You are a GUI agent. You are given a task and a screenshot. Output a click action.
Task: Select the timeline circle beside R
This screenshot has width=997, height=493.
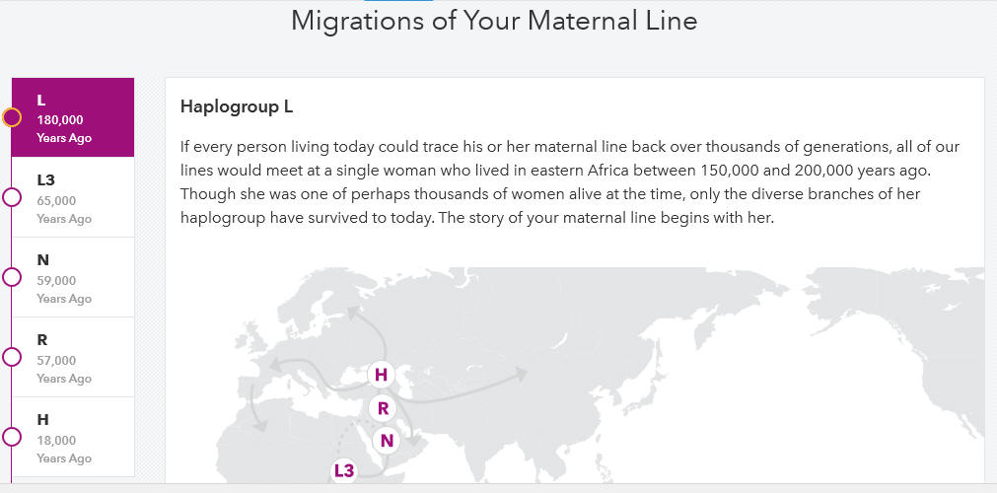coord(12,358)
